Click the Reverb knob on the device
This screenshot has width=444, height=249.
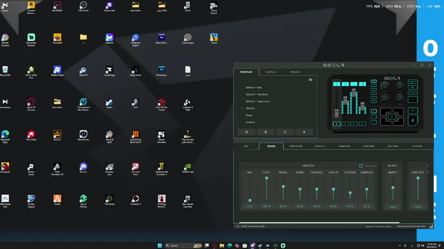pos(385,85)
